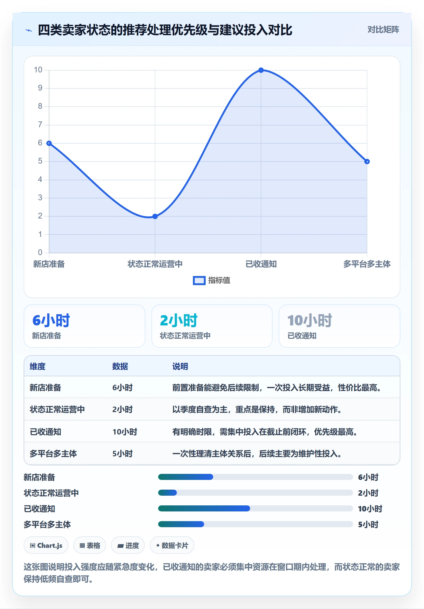The width and height of the screenshot is (424, 609).
Task: Click the description starting with 前置准备能避免后续限制
Action: [277, 388]
